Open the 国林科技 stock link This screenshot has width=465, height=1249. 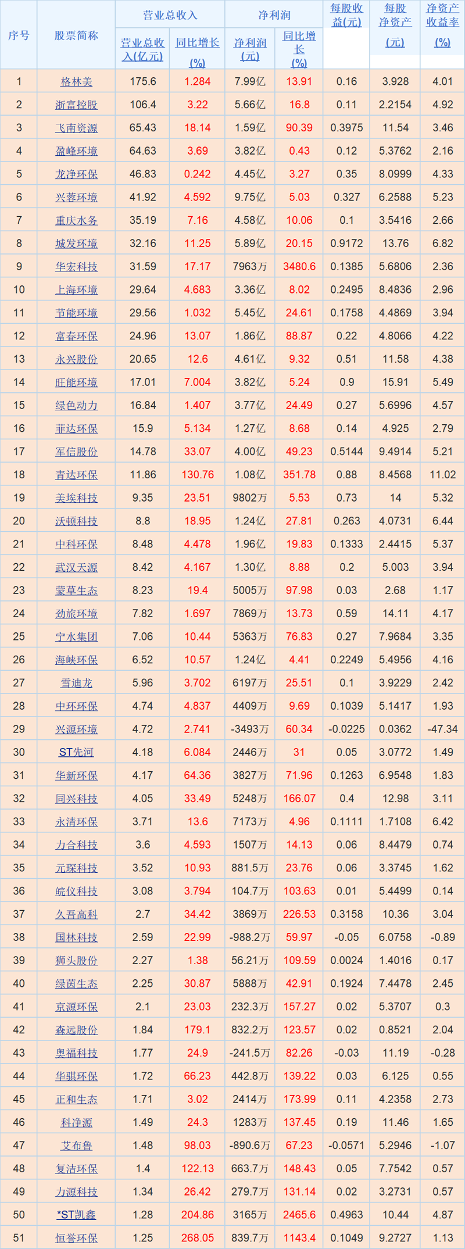click(x=76, y=937)
